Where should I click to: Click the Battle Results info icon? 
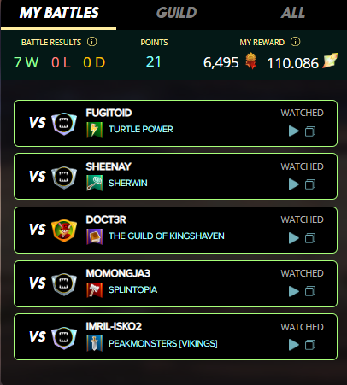coord(91,42)
